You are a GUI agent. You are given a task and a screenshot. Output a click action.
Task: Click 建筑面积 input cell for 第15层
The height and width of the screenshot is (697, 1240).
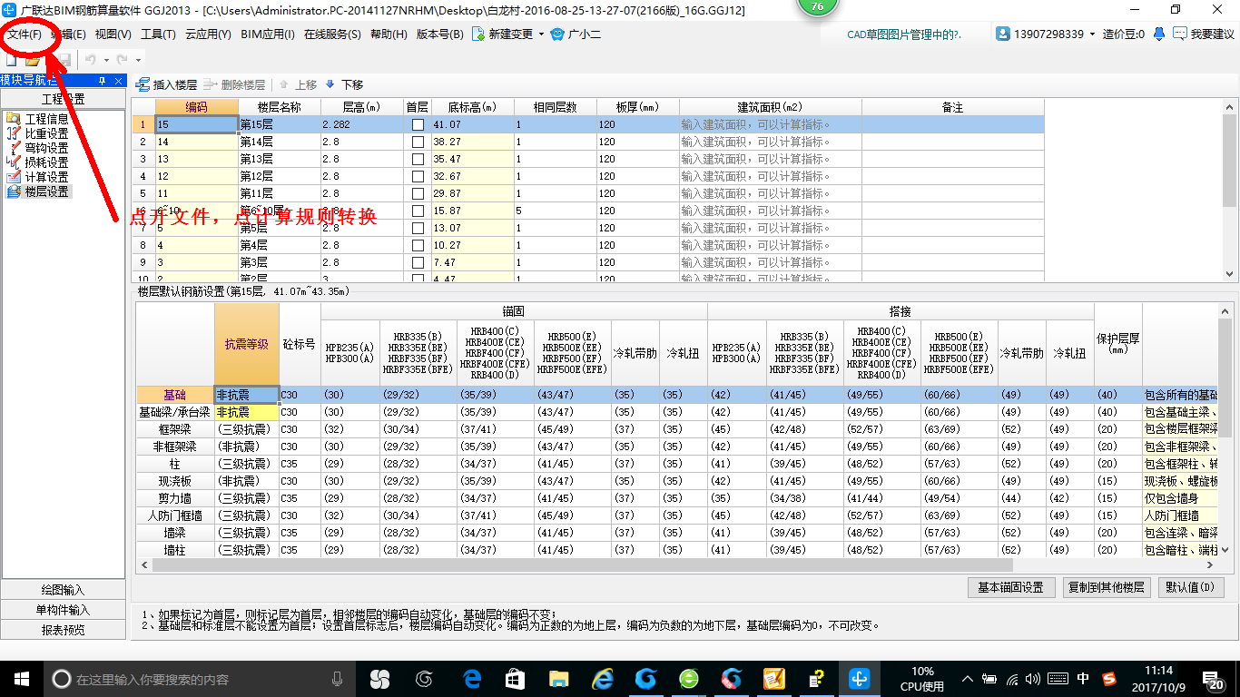(x=771, y=124)
